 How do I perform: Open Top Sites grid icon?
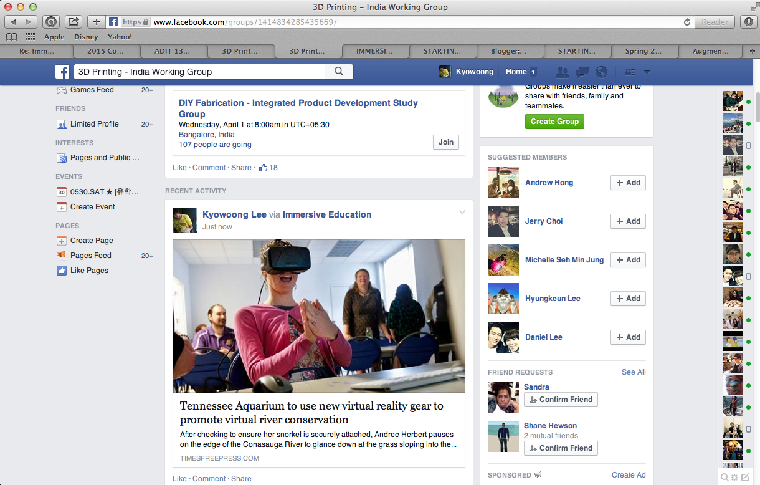30,37
